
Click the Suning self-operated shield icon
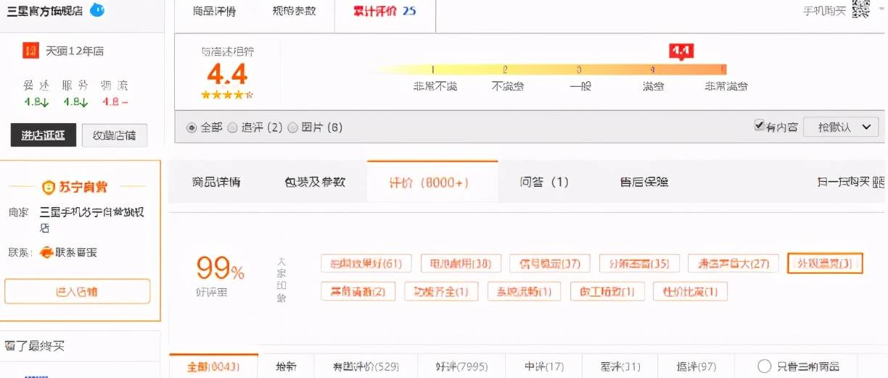[49, 187]
